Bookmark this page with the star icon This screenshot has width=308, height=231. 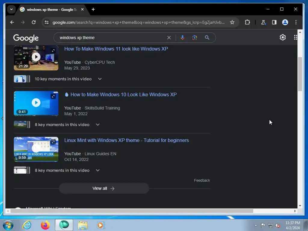(232, 22)
